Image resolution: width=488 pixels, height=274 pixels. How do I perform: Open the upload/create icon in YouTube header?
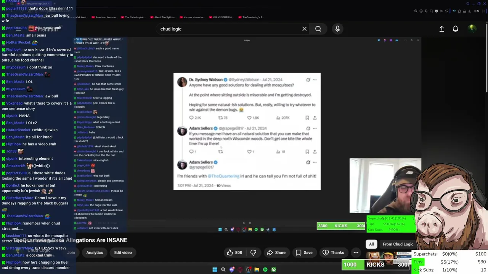pyautogui.click(x=441, y=29)
